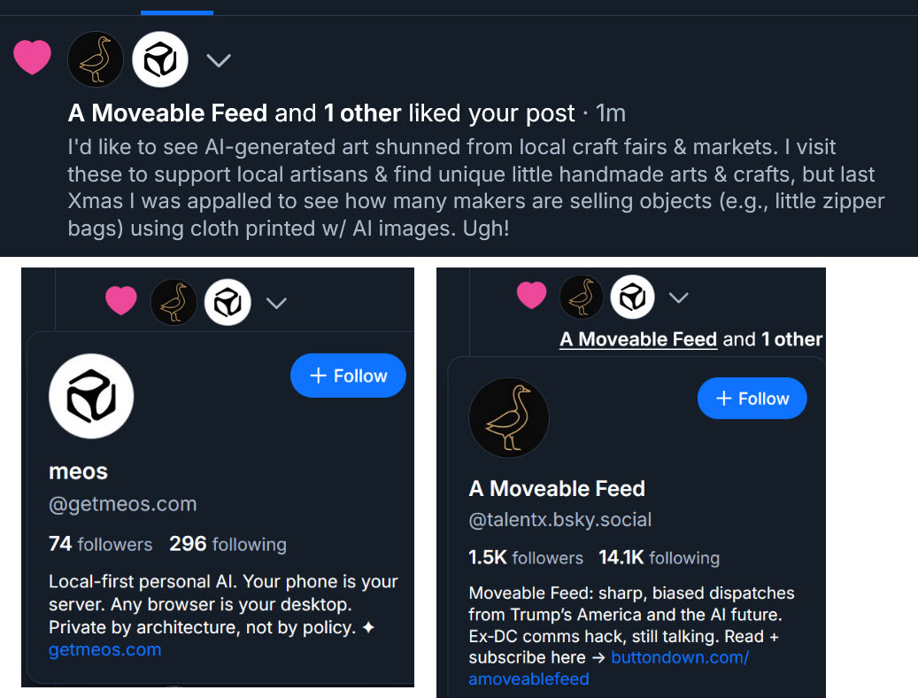Click small cube avatar above Moveable Feed card

pos(631,298)
